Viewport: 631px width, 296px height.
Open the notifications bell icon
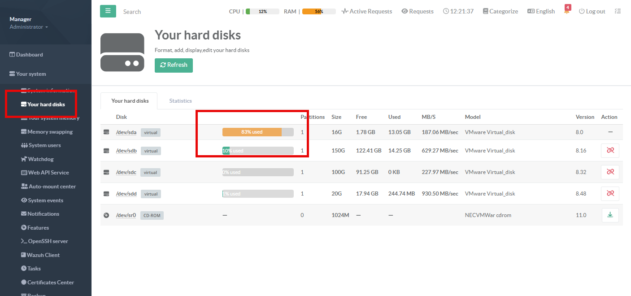567,11
